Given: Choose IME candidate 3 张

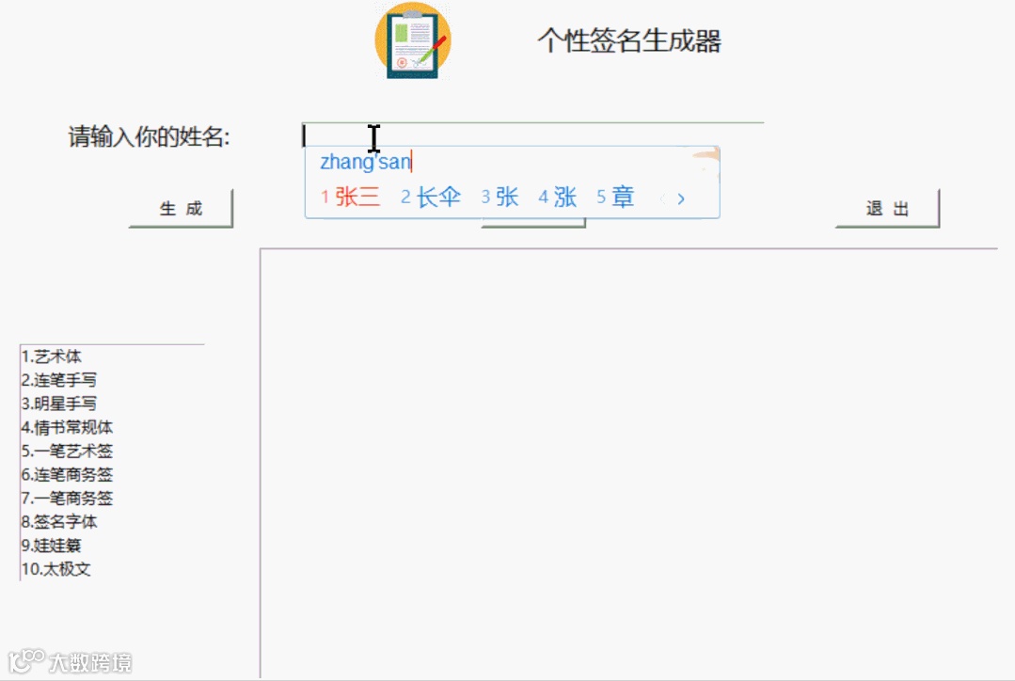Looking at the screenshot, I should pyautogui.click(x=500, y=197).
